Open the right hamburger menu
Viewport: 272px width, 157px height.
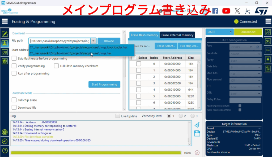coord(268,21)
